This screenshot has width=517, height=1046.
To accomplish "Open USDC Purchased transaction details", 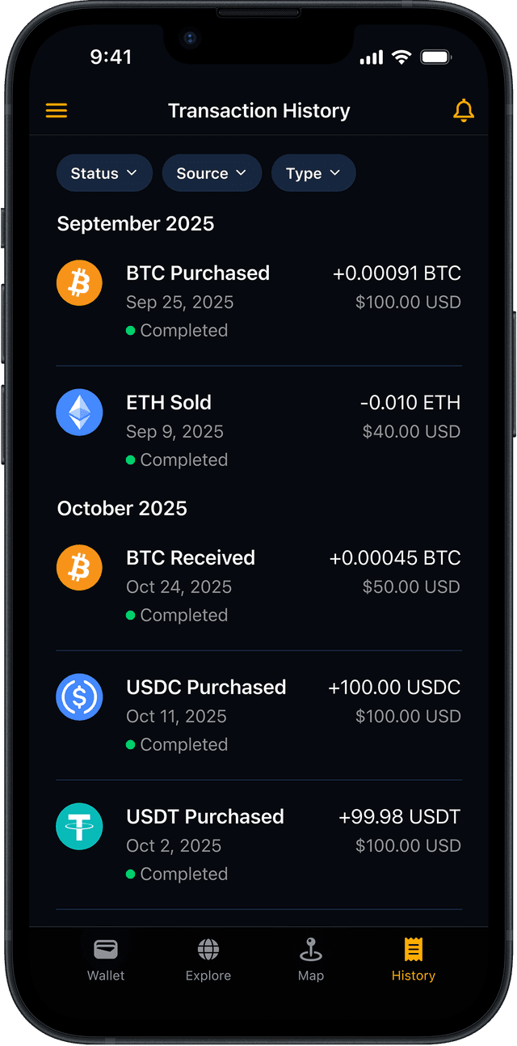I will [206, 688].
